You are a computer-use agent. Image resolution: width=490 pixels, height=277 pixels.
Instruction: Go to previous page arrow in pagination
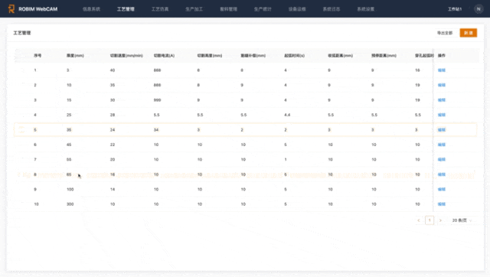click(x=419, y=220)
